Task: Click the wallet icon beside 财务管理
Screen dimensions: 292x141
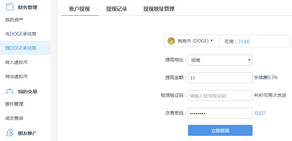Action: [x=10, y=7]
